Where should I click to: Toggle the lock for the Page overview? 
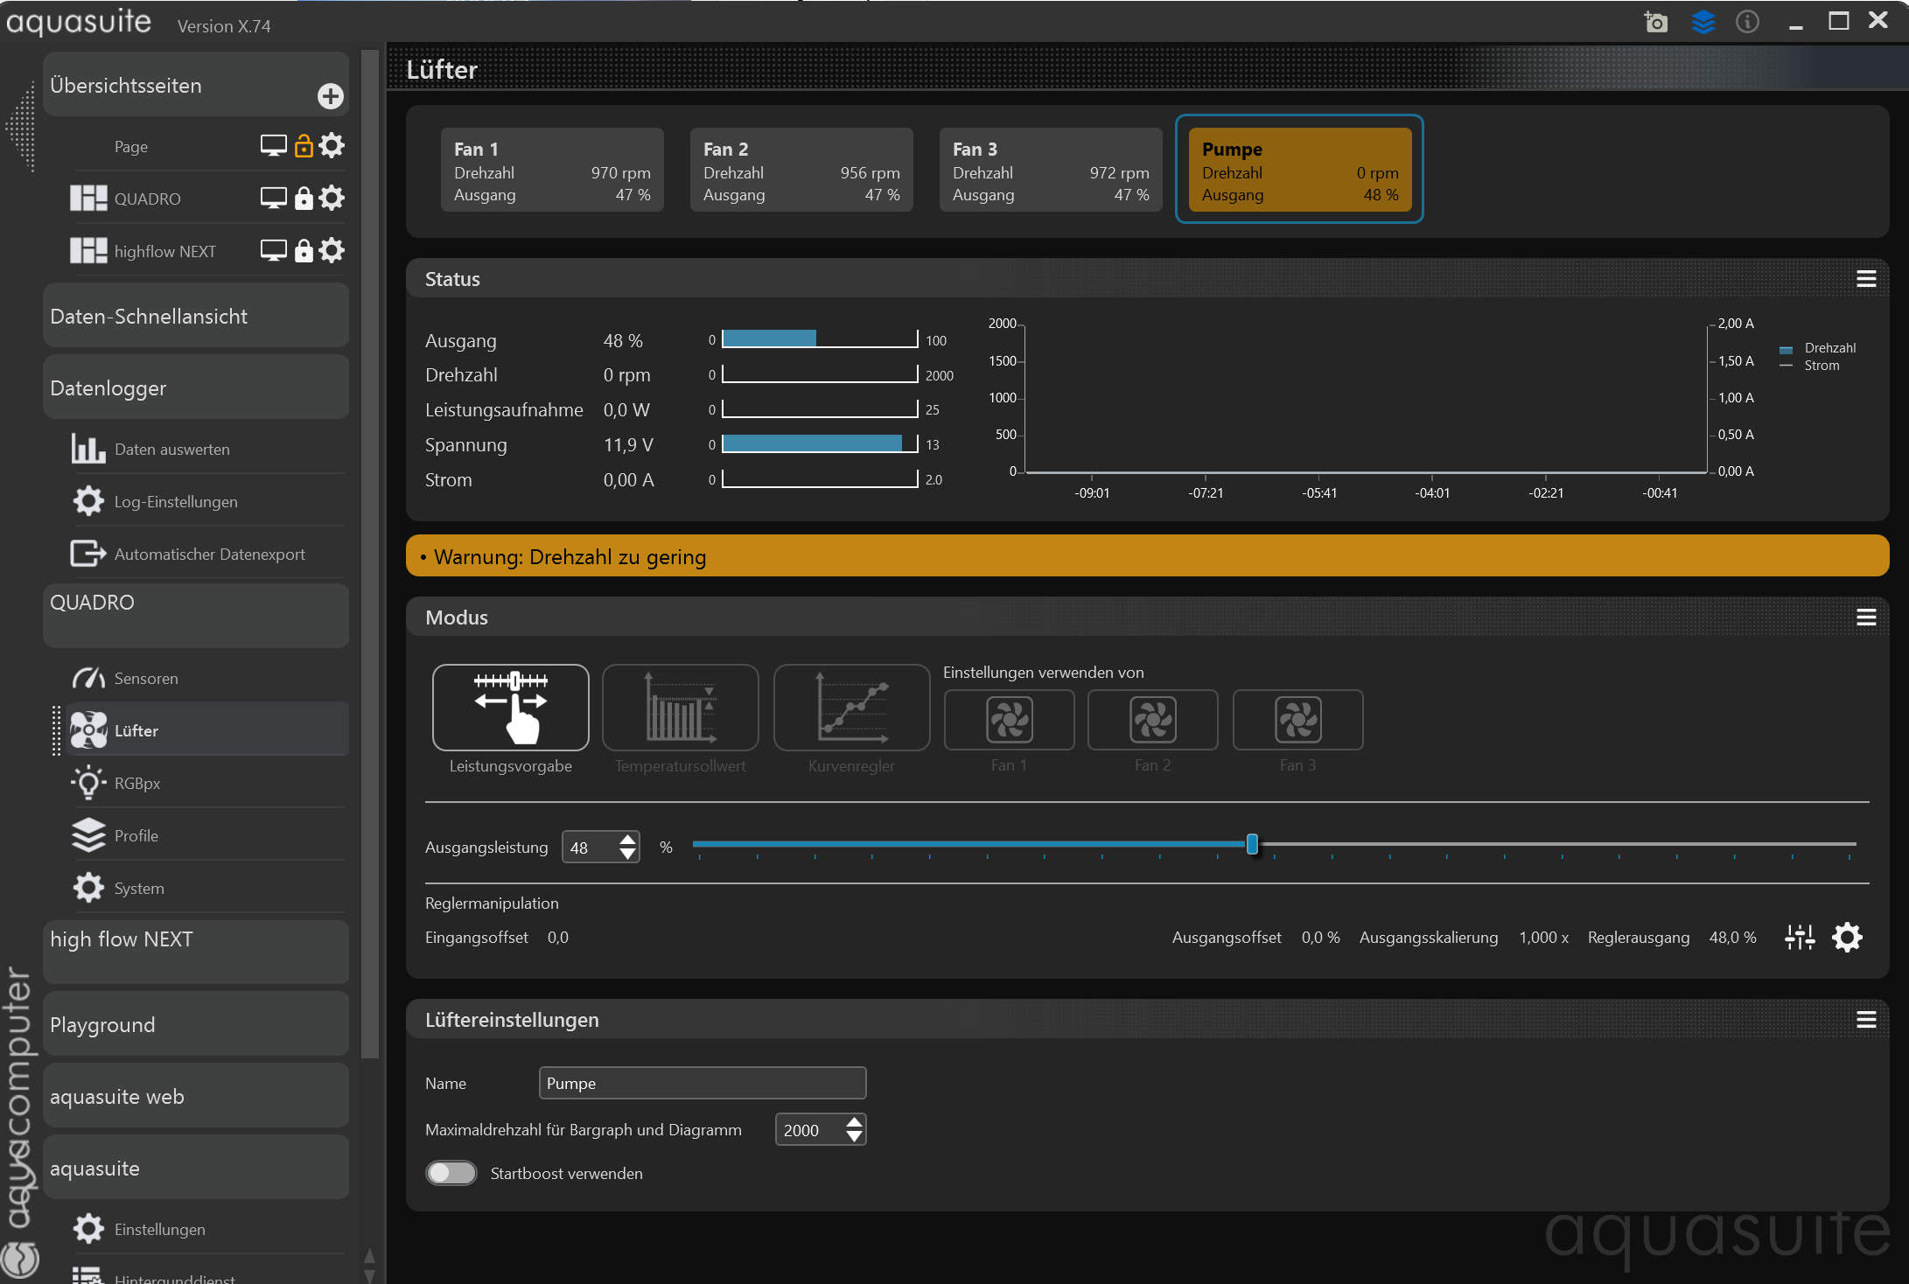[x=303, y=145]
